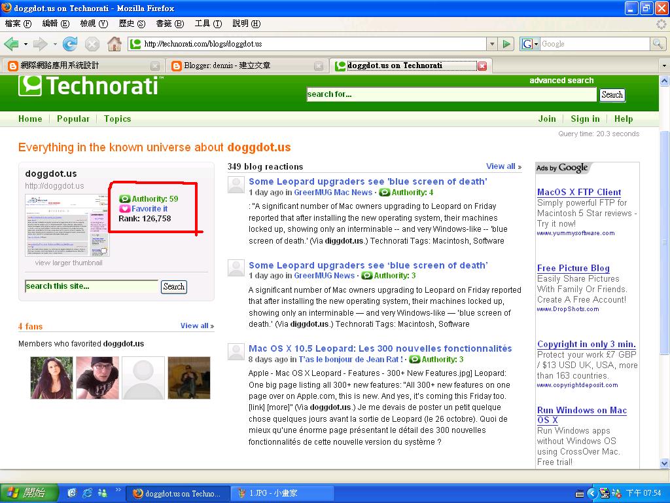Click avatar icon beside Les 300 nouvelles post
The height and width of the screenshot is (503, 670).
(236, 351)
